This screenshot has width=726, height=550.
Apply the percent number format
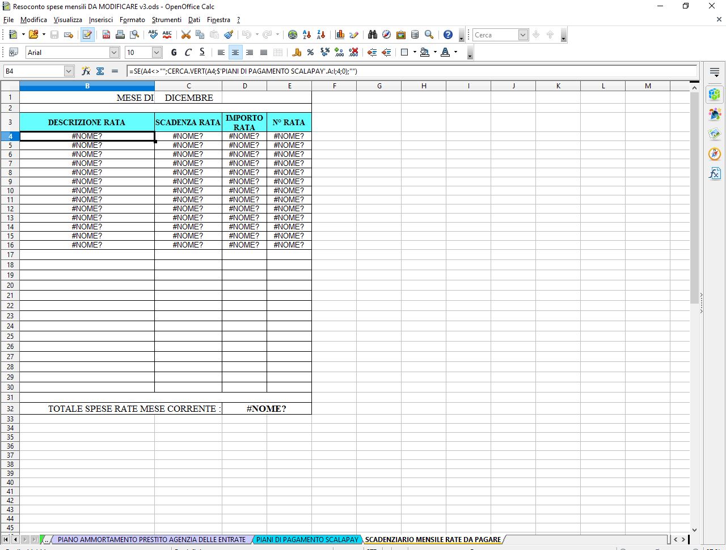coord(310,52)
